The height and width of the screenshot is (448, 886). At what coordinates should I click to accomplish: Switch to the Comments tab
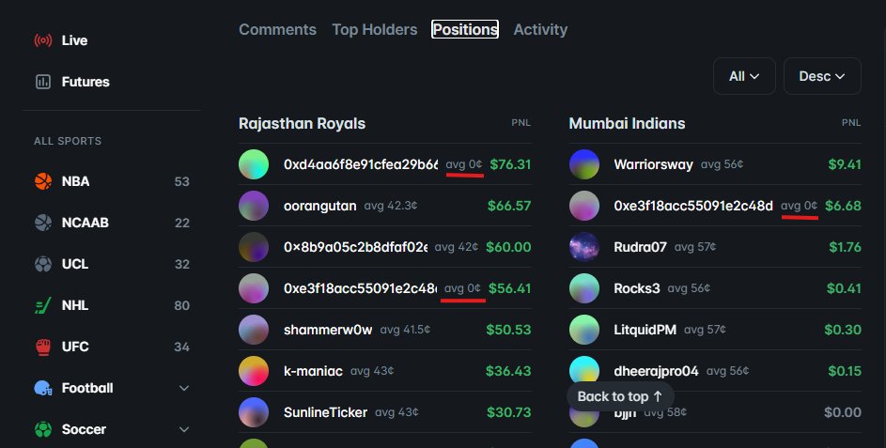click(277, 29)
